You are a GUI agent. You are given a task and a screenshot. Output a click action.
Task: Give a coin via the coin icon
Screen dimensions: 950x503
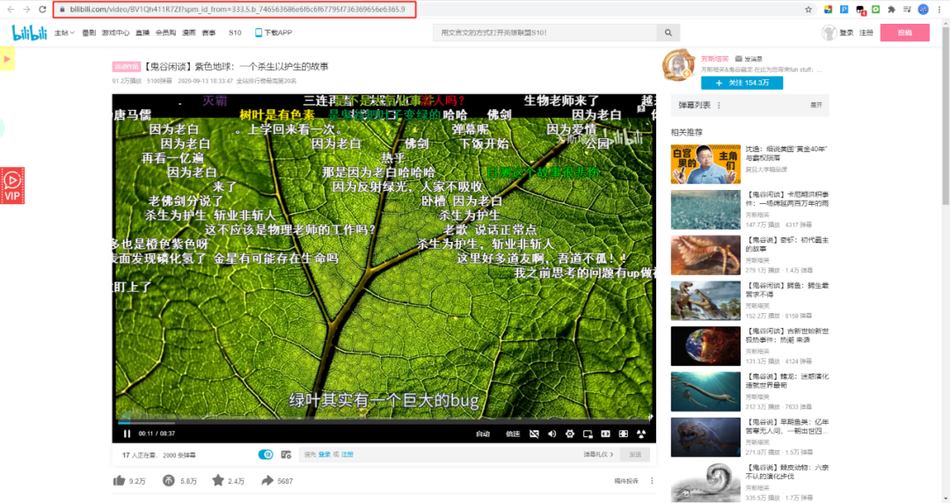click(x=168, y=481)
